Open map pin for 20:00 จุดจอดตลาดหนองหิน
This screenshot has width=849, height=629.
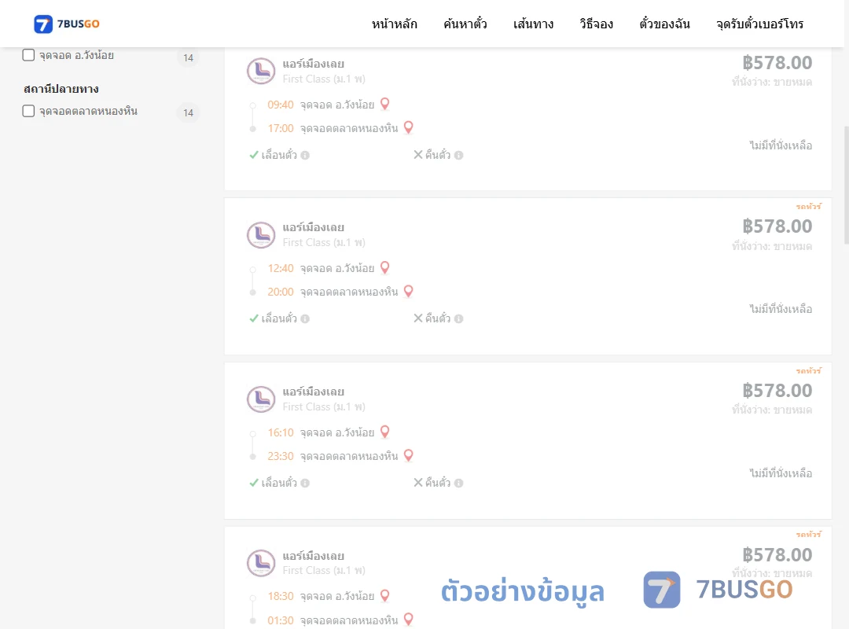tap(409, 291)
